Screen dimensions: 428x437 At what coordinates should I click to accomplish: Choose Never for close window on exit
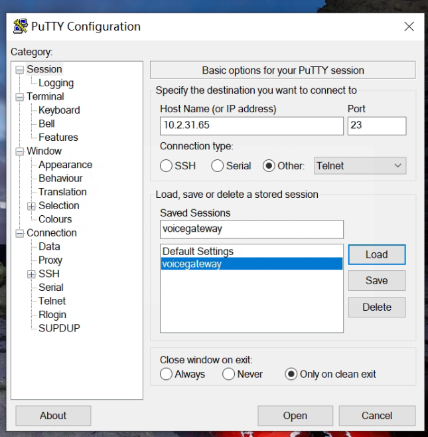(x=228, y=374)
